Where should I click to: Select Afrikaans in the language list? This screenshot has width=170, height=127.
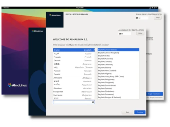(x=74, y=78)
